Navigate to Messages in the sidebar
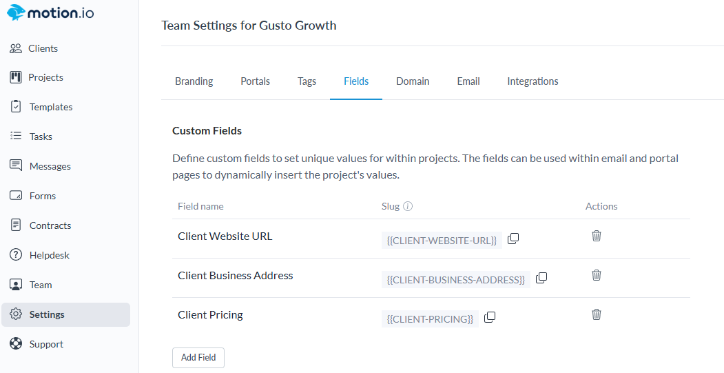Image resolution: width=724 pixels, height=373 pixels. click(x=50, y=166)
